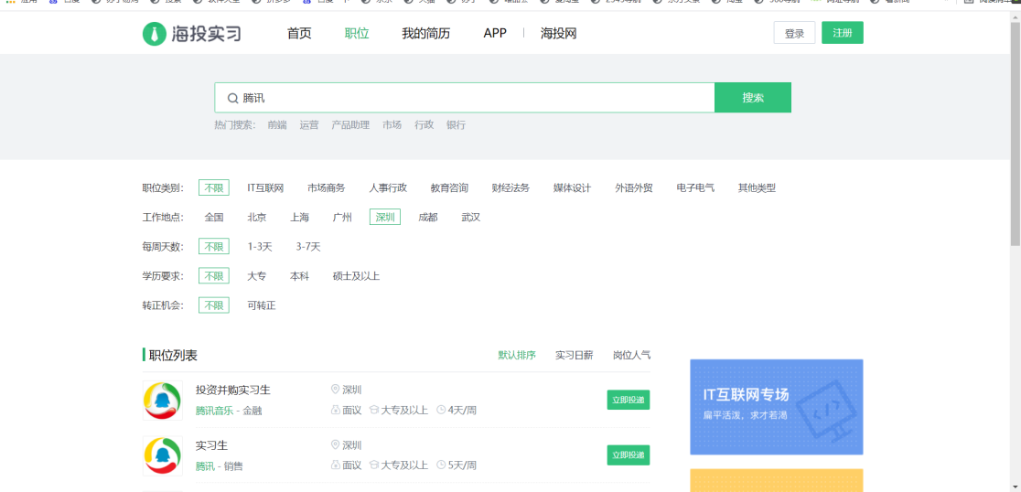The width and height of the screenshot is (1021, 492).
Task: Open 职位 navigation tab
Action: [357, 33]
